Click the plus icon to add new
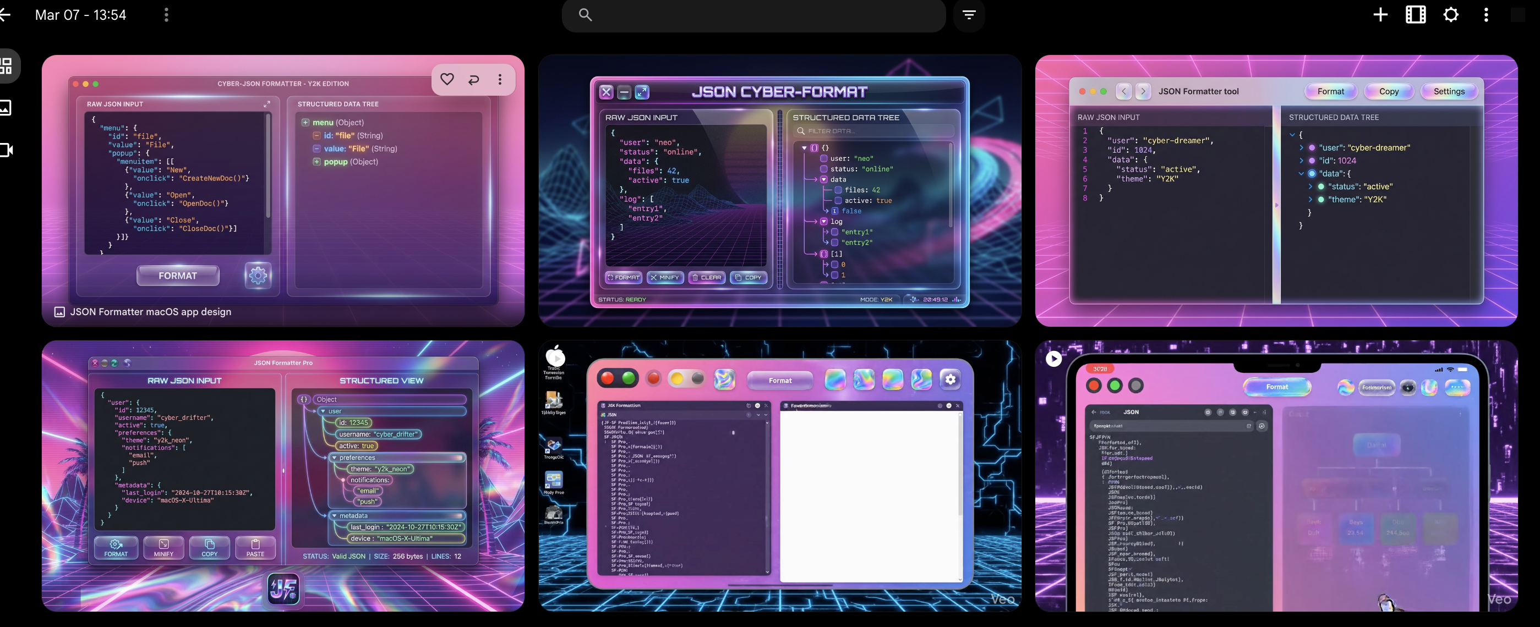The width and height of the screenshot is (1540, 627). 1380,15
